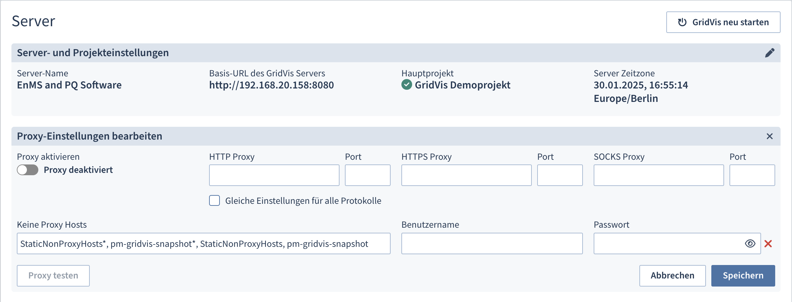This screenshot has height=302, width=792.
Task: Edit server settings with pencil icon
Action: [769, 53]
